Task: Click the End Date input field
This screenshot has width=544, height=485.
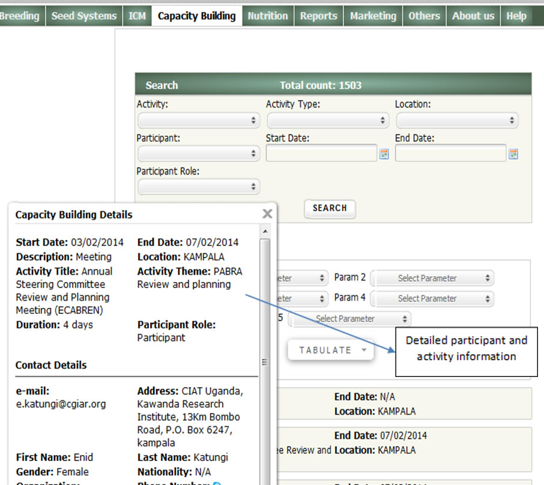Action: [x=450, y=154]
